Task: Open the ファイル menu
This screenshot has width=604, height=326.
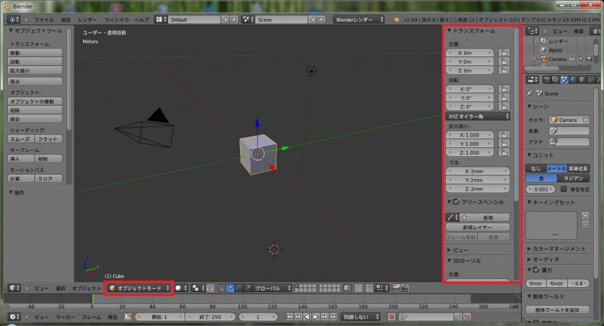Action: point(44,19)
